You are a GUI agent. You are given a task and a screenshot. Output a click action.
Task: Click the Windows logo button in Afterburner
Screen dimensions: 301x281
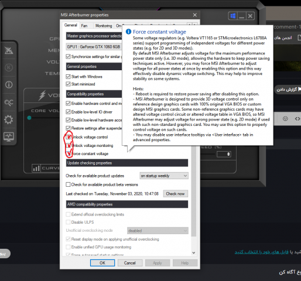(x=233, y=16)
